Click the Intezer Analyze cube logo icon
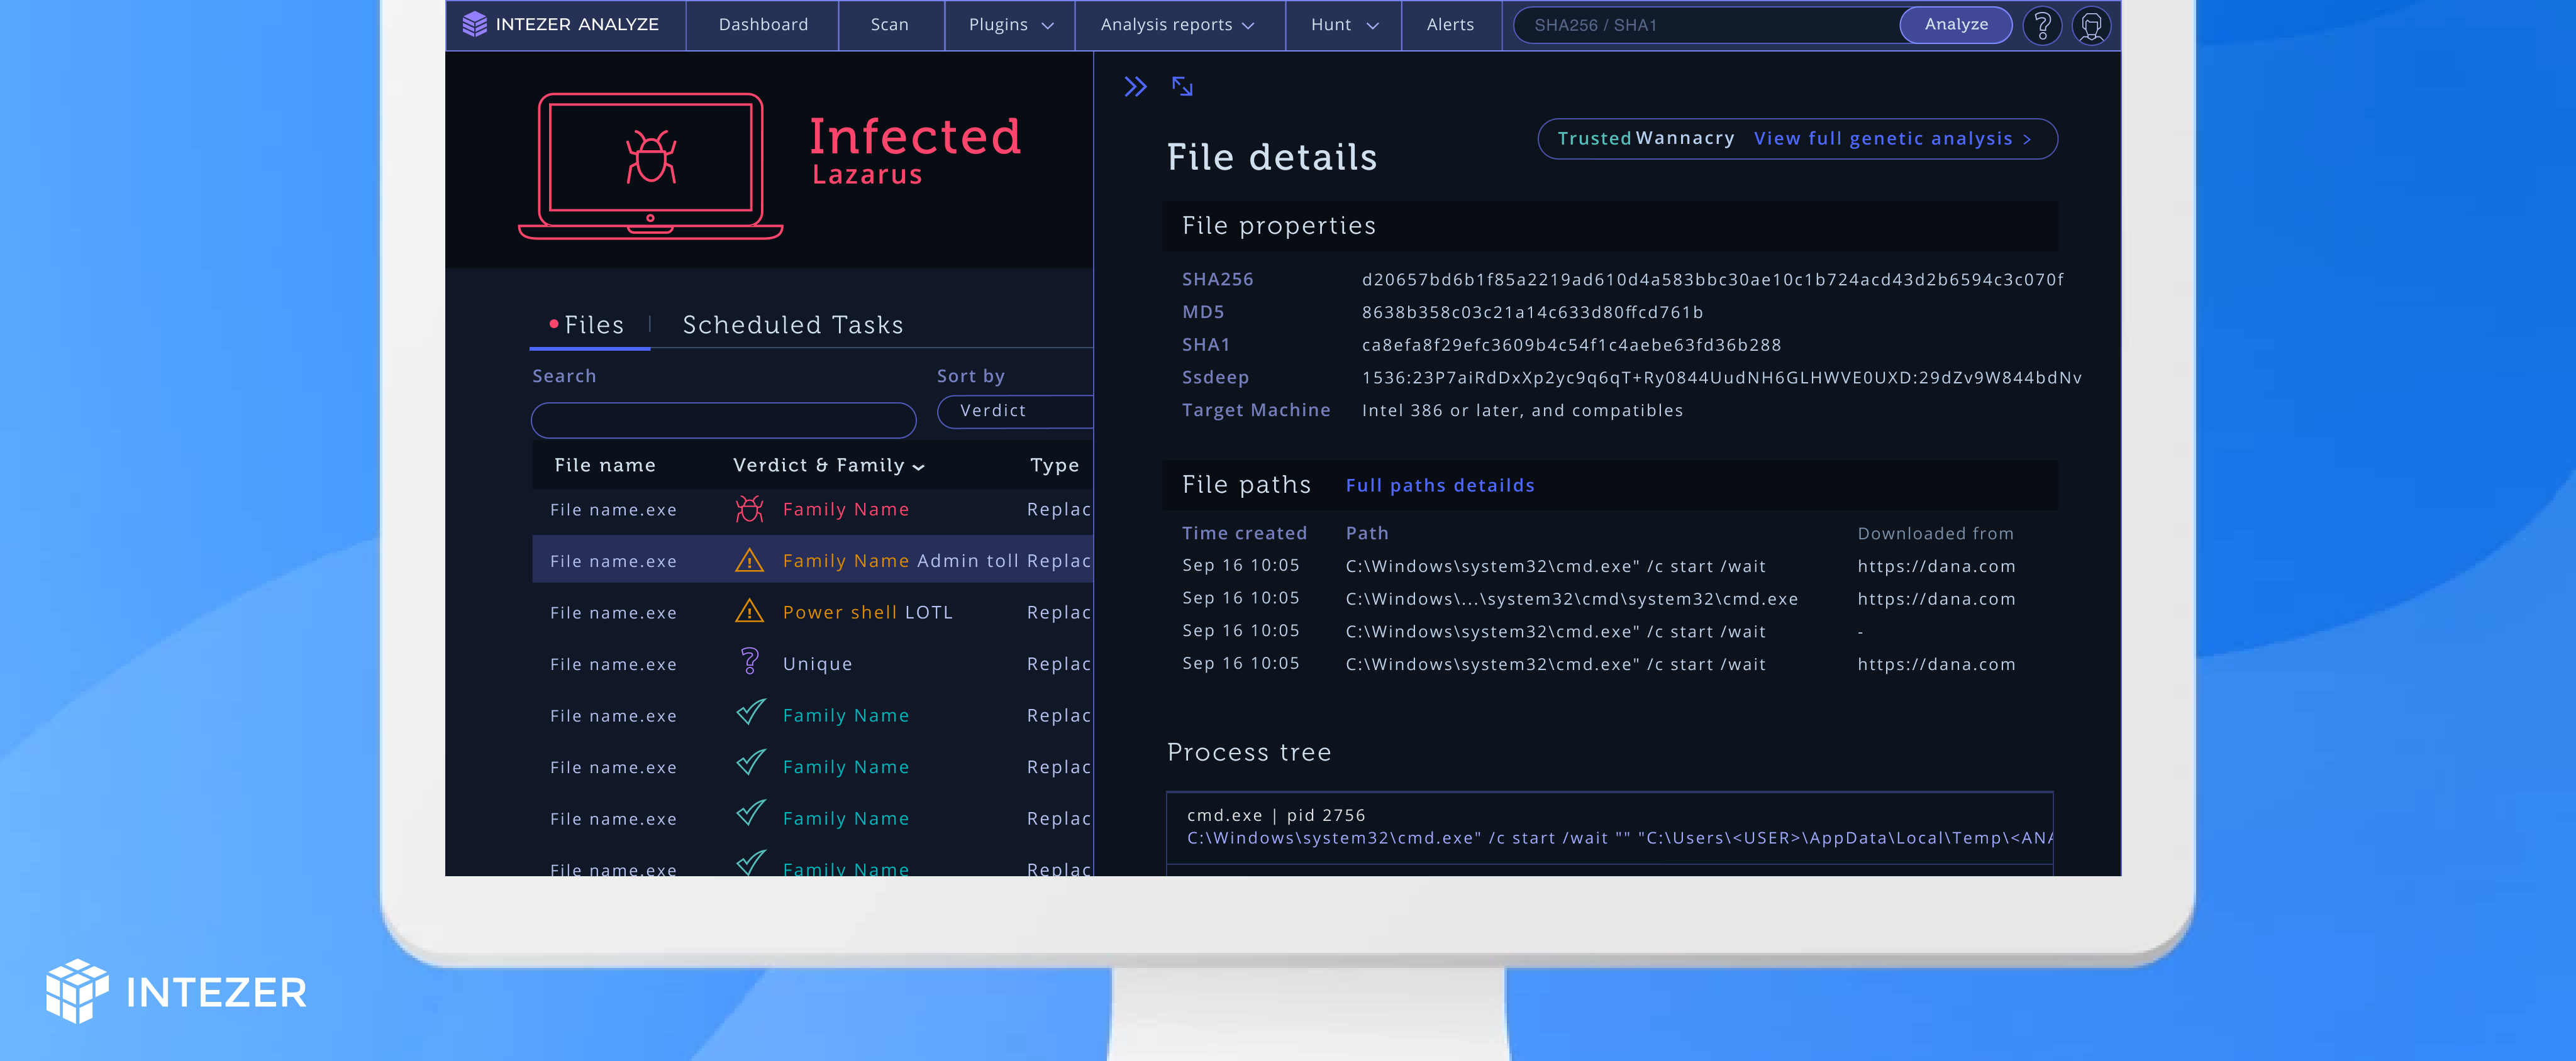The image size is (2576, 1061). (x=474, y=24)
